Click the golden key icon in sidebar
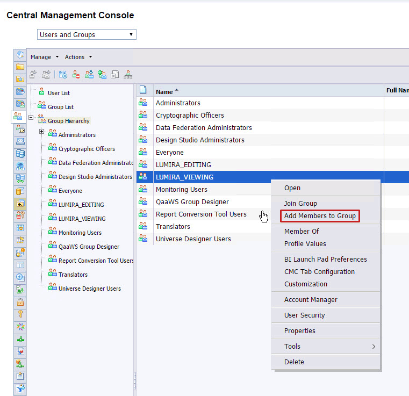This screenshot has width=409, height=396. [20, 314]
